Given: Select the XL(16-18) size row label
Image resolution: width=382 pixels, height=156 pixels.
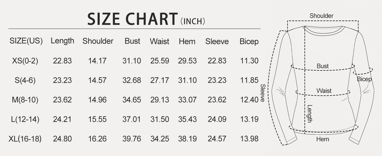Looking at the screenshot, I should click(x=25, y=139).
